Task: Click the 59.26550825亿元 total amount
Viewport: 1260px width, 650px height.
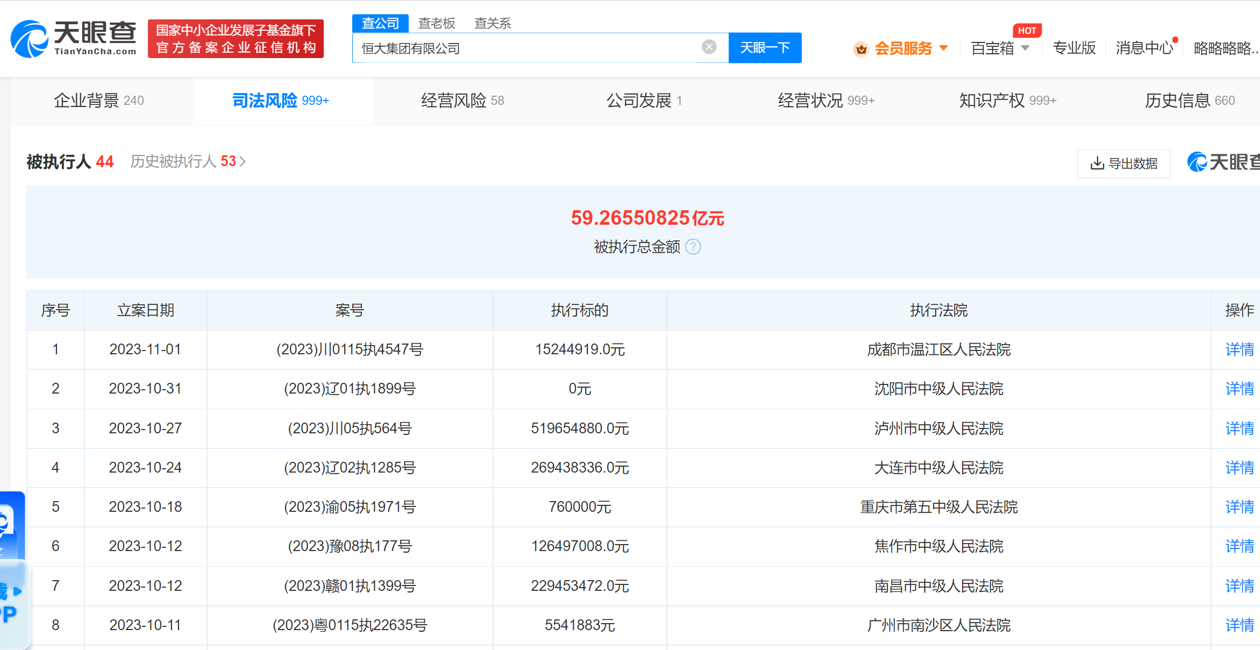Action: (x=647, y=218)
